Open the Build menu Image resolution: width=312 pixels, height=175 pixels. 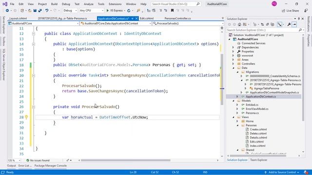pos(54,4)
